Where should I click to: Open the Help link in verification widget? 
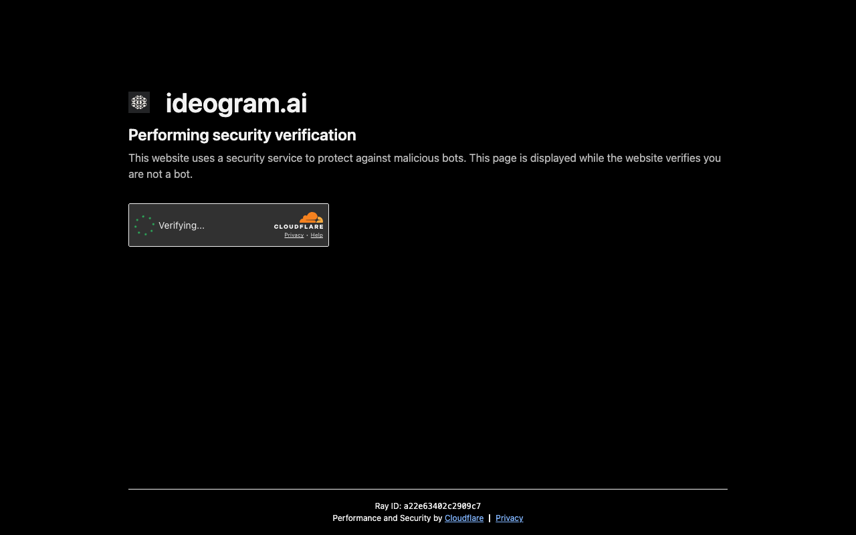tap(317, 235)
